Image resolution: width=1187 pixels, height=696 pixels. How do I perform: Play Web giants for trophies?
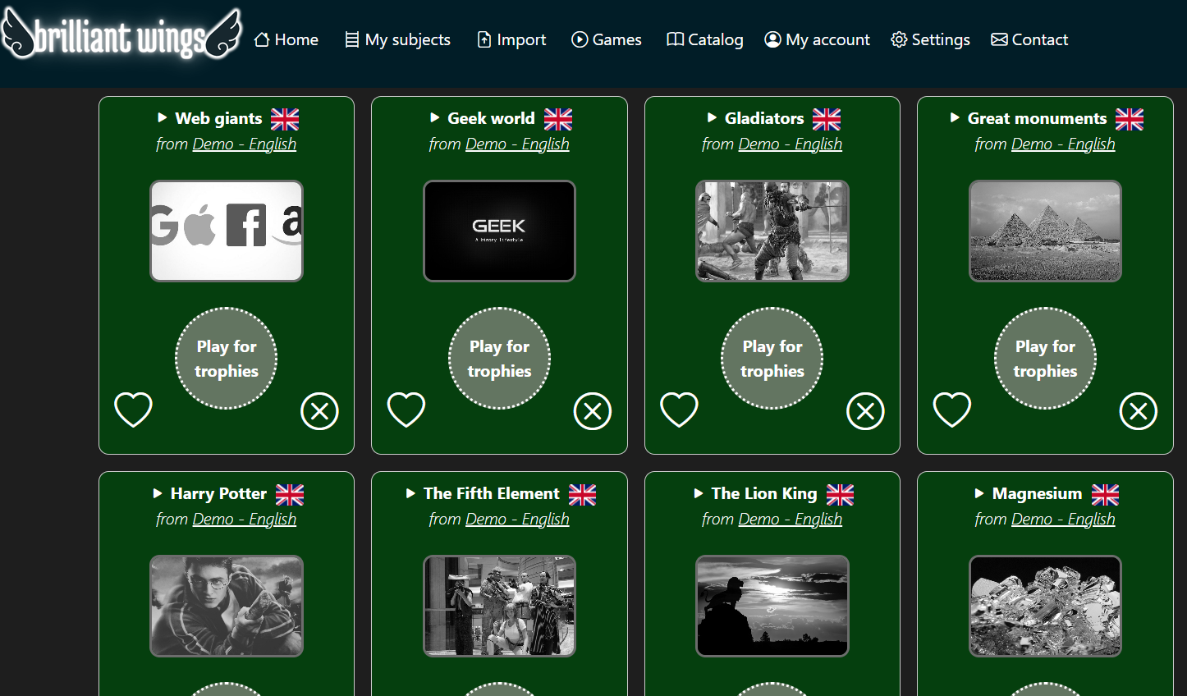(x=227, y=359)
